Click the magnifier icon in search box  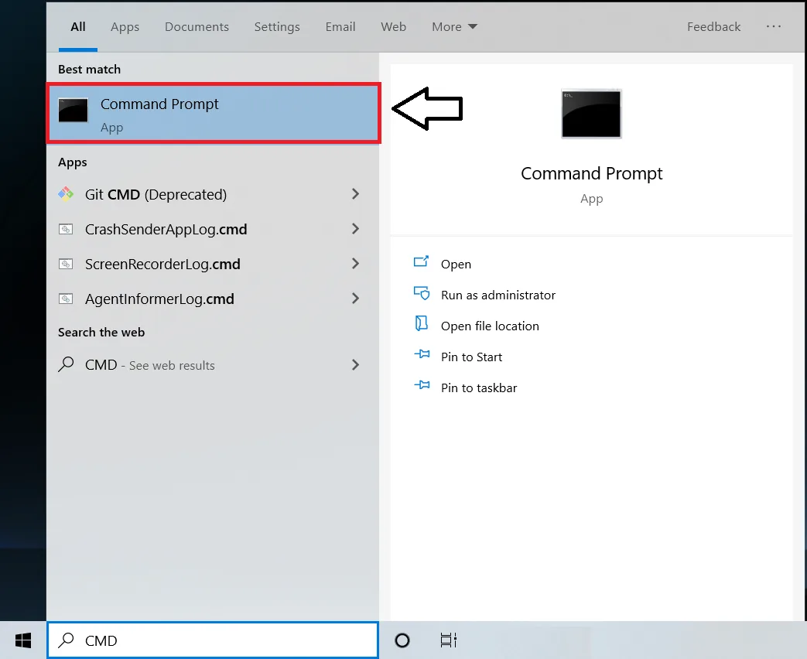[66, 640]
